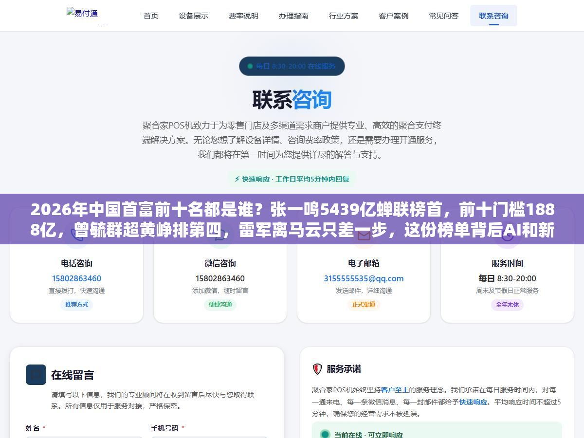Go to the 常见问答 page

click(444, 16)
